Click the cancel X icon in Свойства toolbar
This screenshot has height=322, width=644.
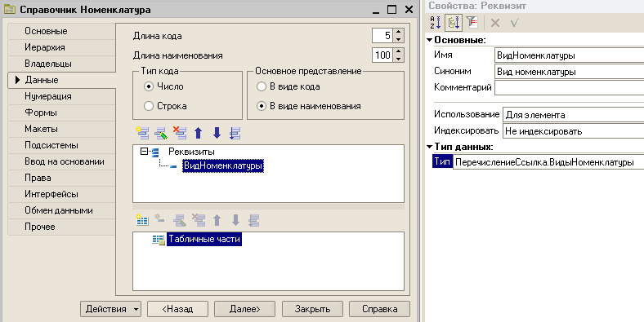495,23
